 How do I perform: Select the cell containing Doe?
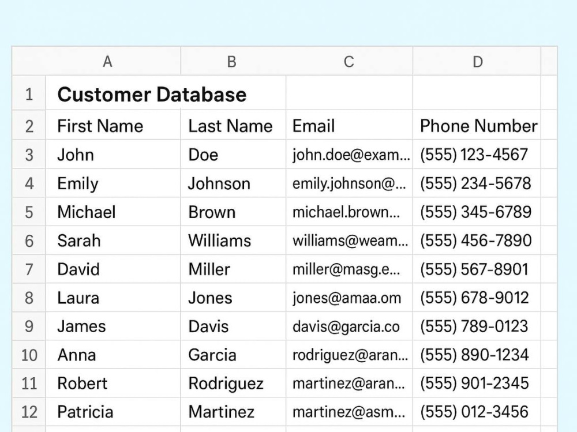[x=233, y=154]
